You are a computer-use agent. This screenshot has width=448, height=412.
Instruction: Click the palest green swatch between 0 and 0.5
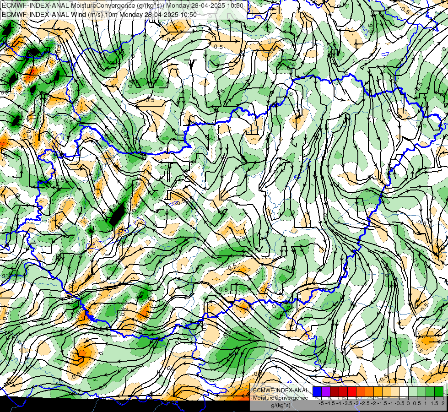(x=413, y=392)
